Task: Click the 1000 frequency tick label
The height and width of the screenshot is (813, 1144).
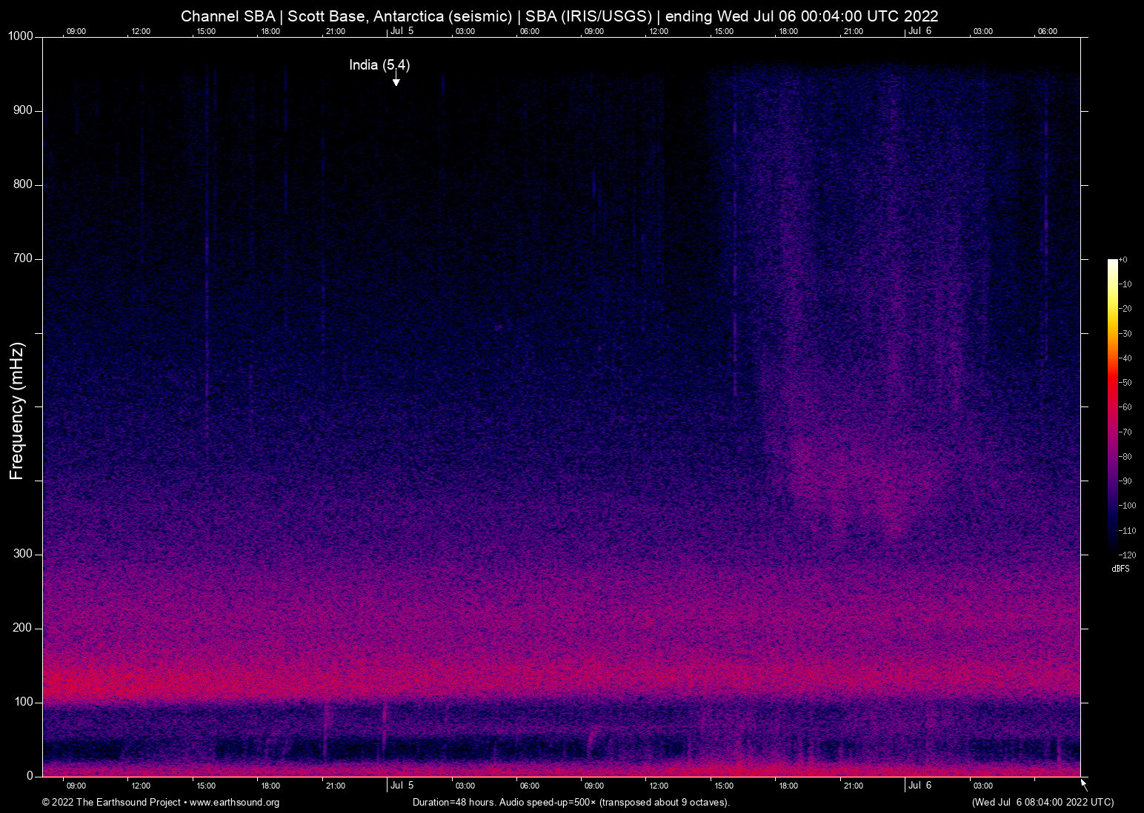Action: pyautogui.click(x=20, y=36)
